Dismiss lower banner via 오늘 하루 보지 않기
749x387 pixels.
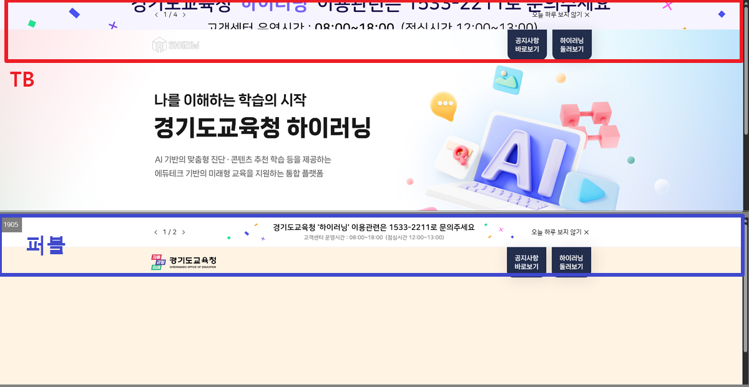560,232
